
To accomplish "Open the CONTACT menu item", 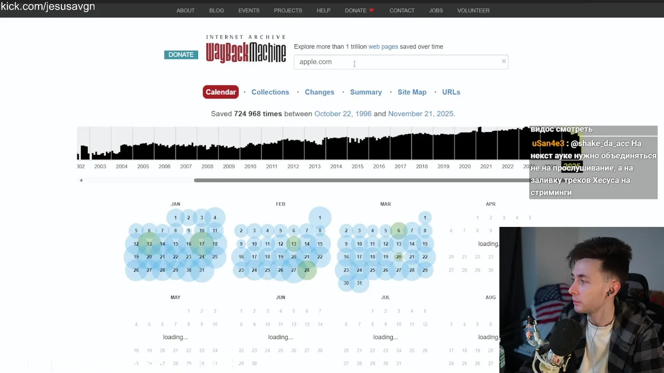I will pyautogui.click(x=402, y=10).
